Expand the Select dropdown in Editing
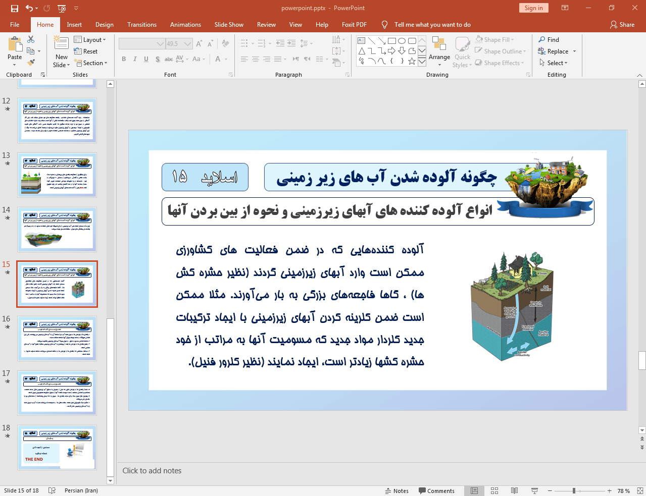Image resolution: width=646 pixels, height=496 pixels. (x=553, y=63)
